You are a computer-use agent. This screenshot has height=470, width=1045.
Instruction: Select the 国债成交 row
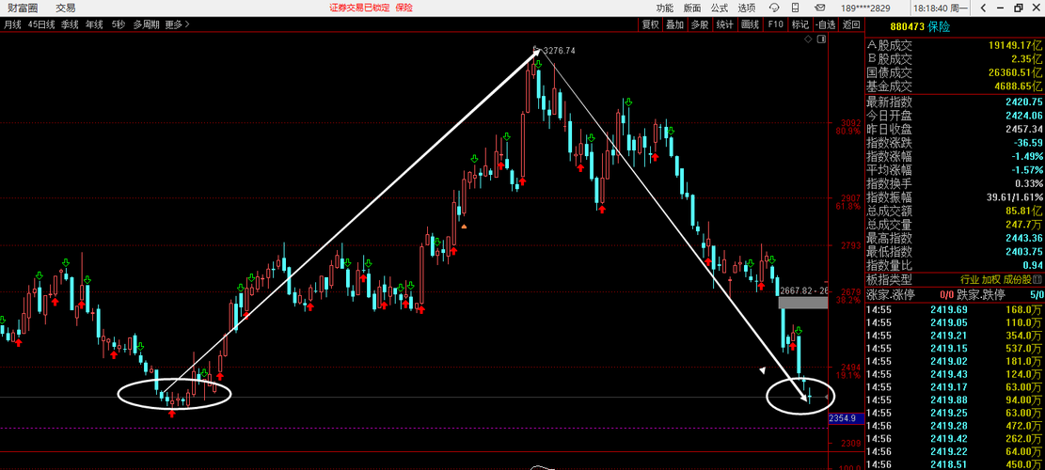point(955,72)
